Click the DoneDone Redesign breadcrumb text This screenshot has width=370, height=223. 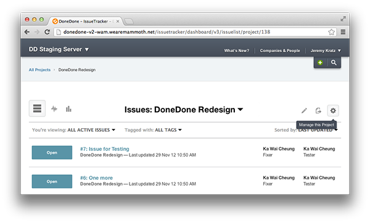77,70
